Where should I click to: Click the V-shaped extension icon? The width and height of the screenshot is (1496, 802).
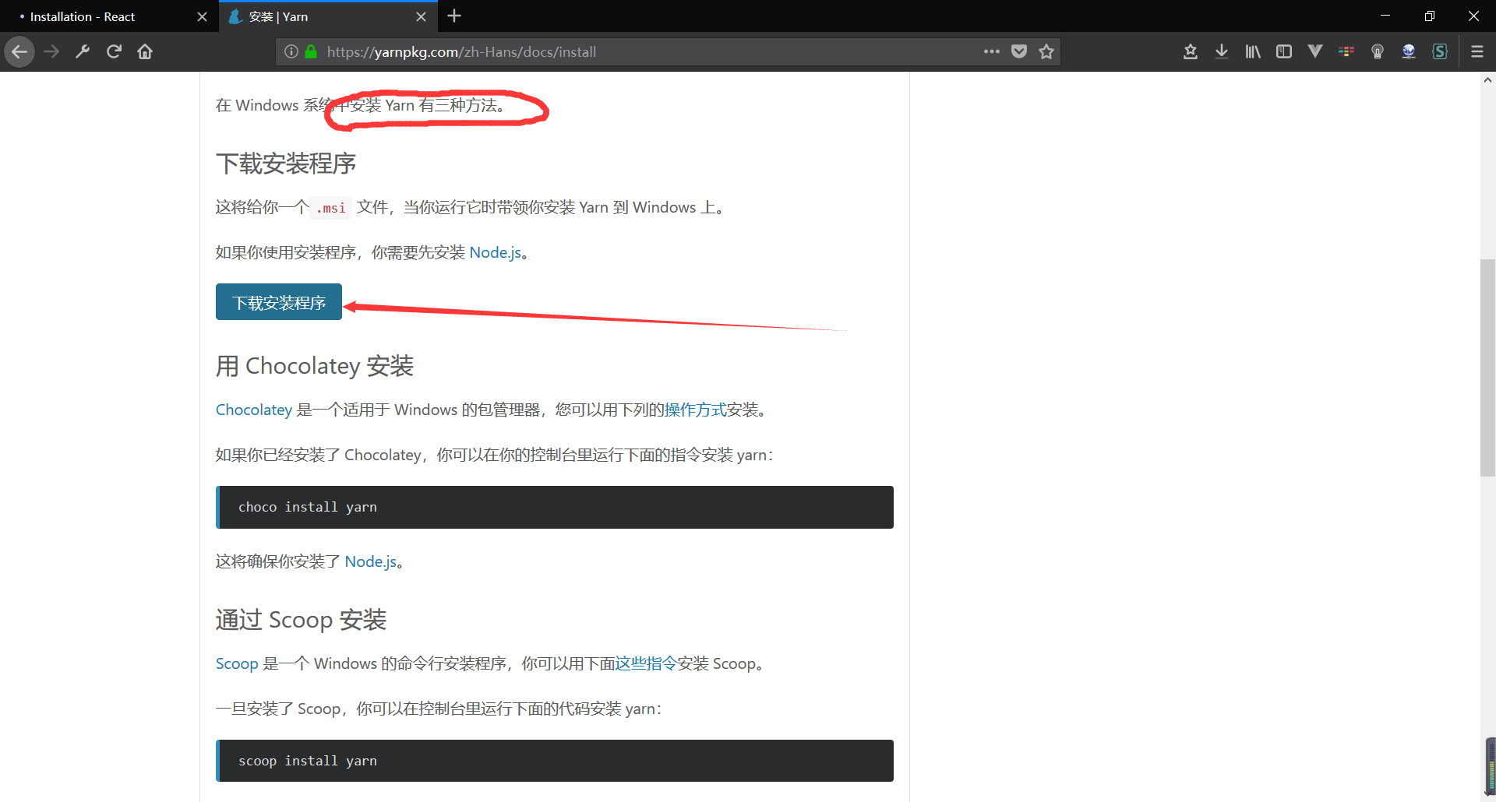pyautogui.click(x=1315, y=52)
